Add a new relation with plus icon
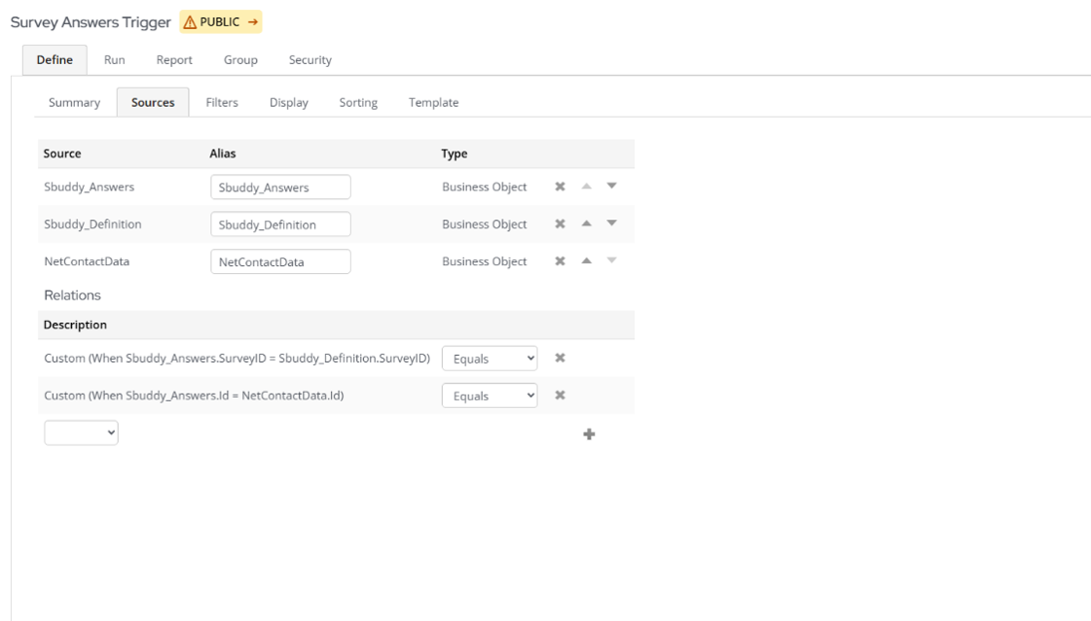 pyautogui.click(x=590, y=434)
